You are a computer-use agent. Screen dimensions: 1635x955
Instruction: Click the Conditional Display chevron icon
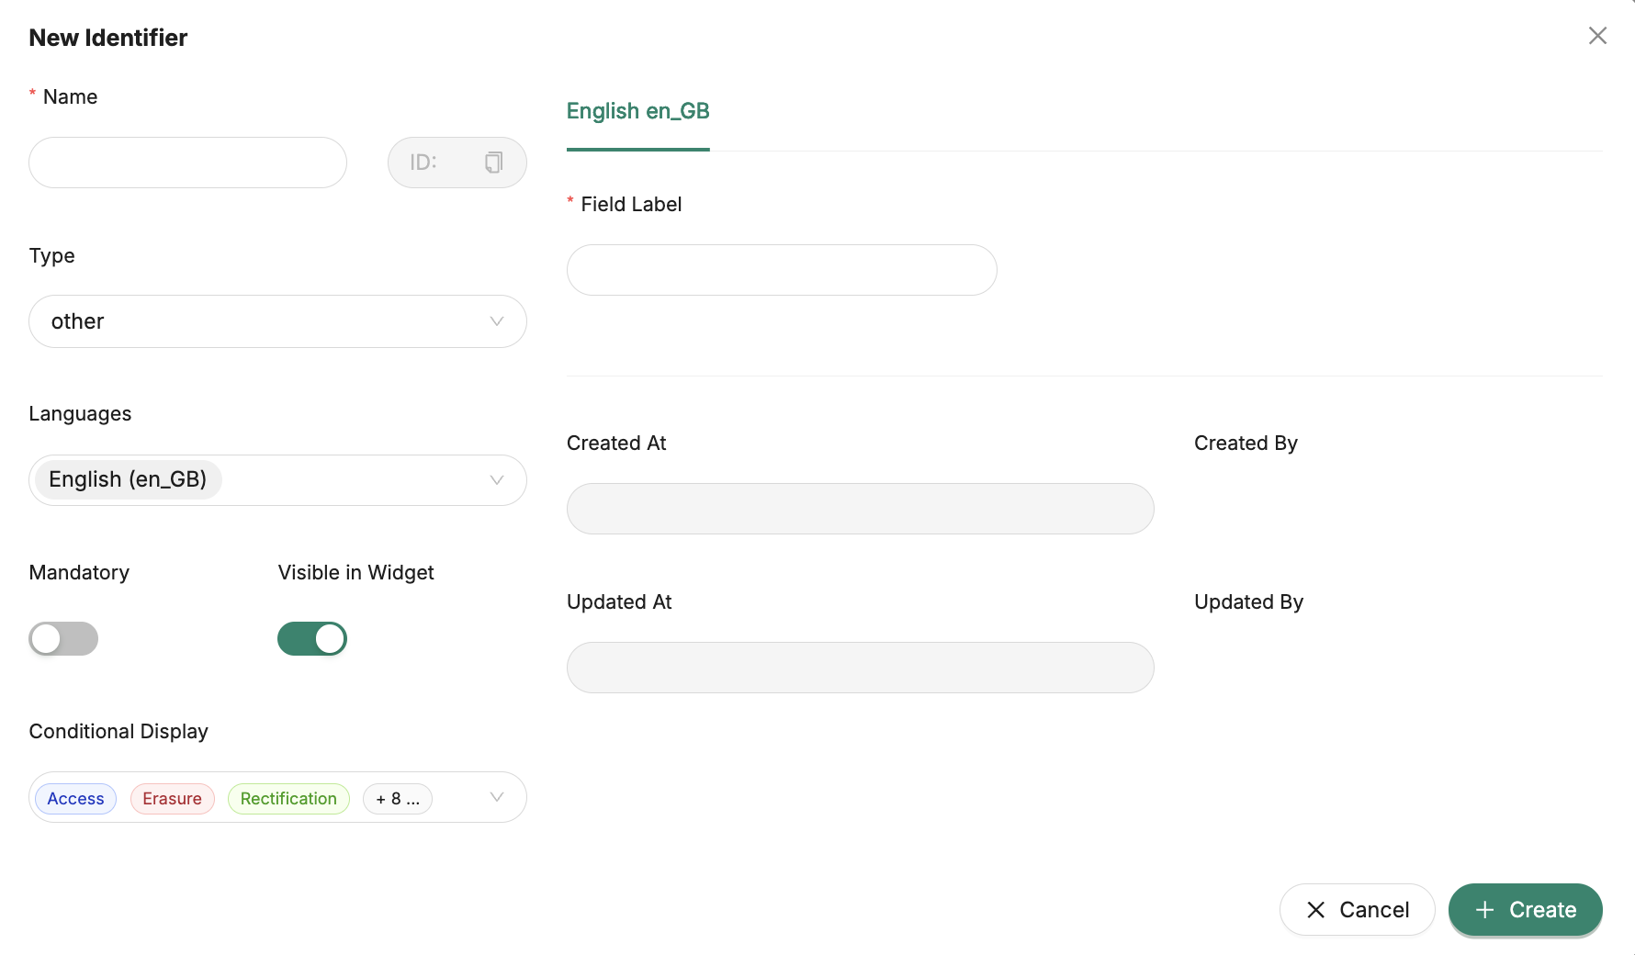click(x=497, y=797)
